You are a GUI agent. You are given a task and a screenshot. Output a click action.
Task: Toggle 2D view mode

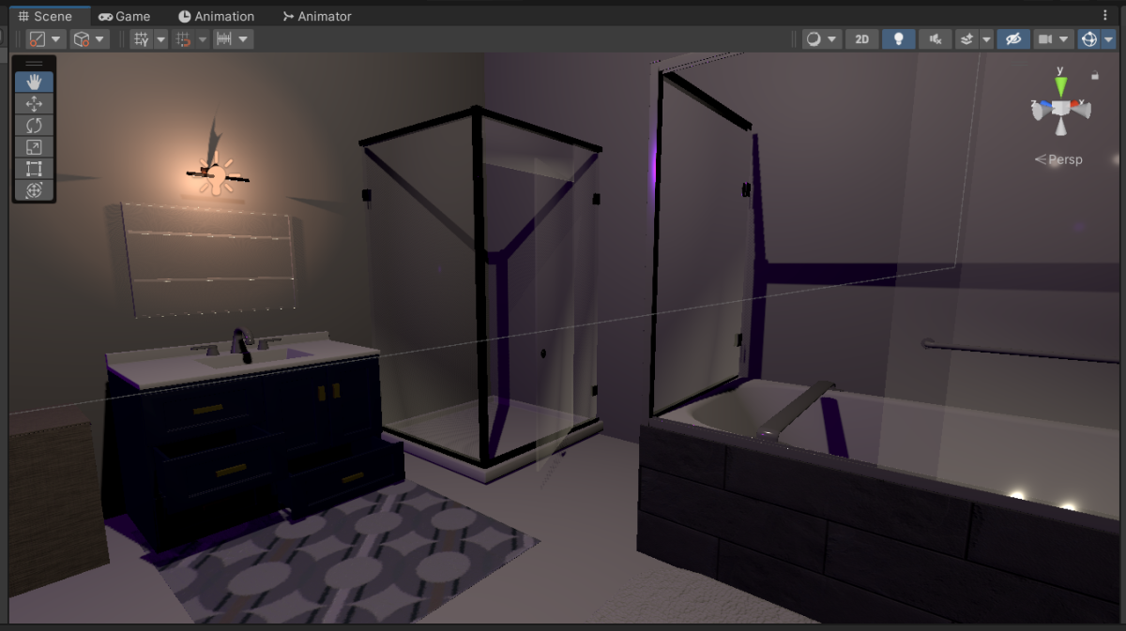pos(862,38)
